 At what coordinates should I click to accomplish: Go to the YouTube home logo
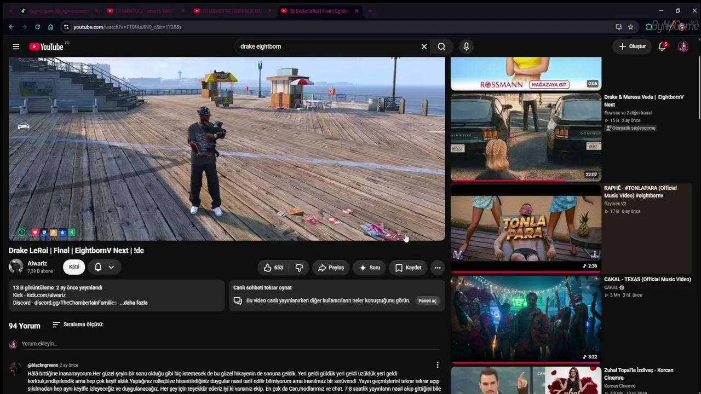[x=47, y=47]
